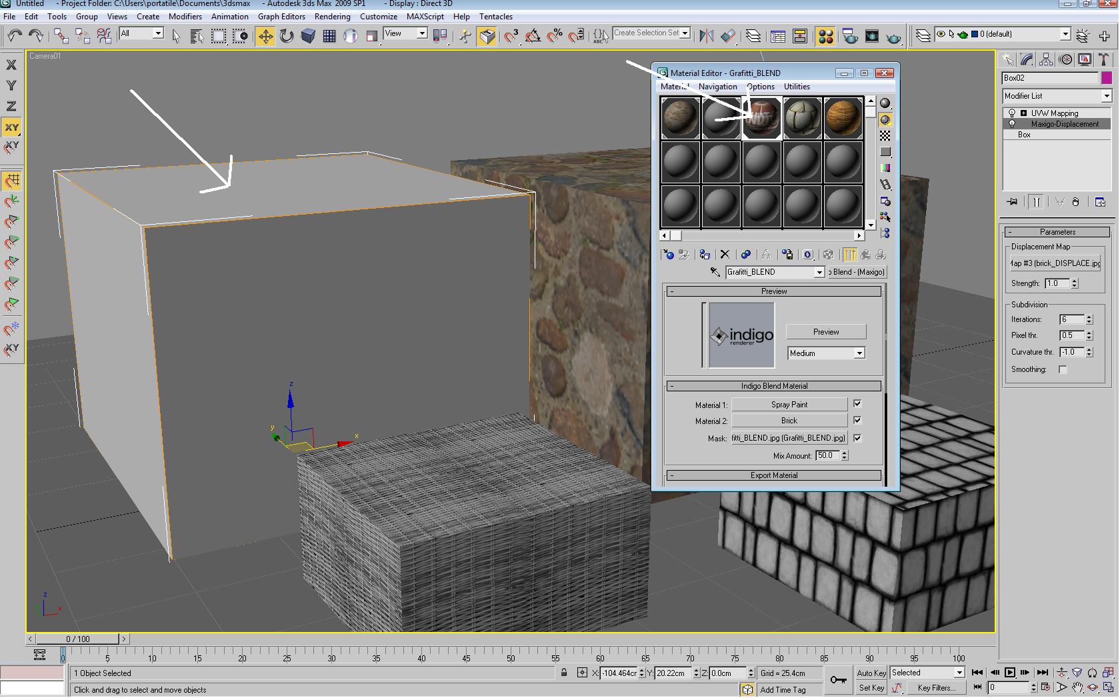Click the Select and Rotate tool
1120x700 pixels.
pyautogui.click(x=287, y=36)
